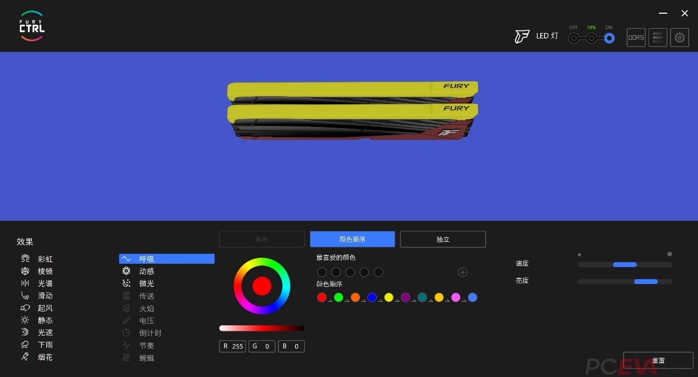The width and height of the screenshot is (698, 377).
Task: Set the LED switch to ON
Action: tap(609, 38)
